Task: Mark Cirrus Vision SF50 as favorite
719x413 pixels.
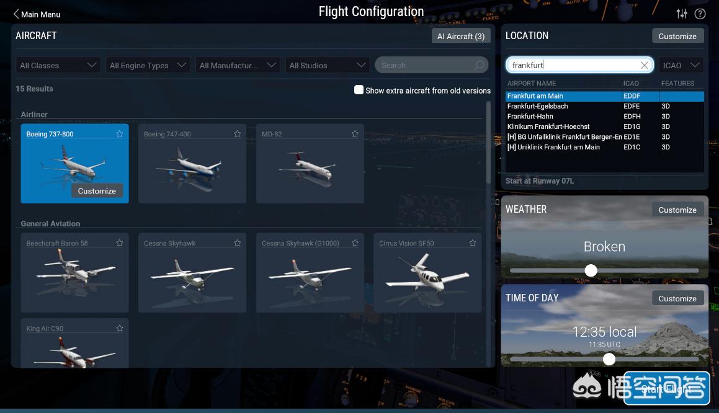Action: click(x=472, y=243)
